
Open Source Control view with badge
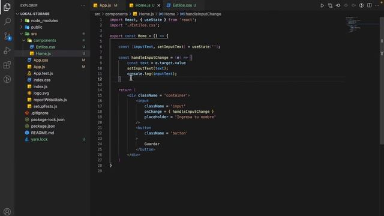click(7, 36)
